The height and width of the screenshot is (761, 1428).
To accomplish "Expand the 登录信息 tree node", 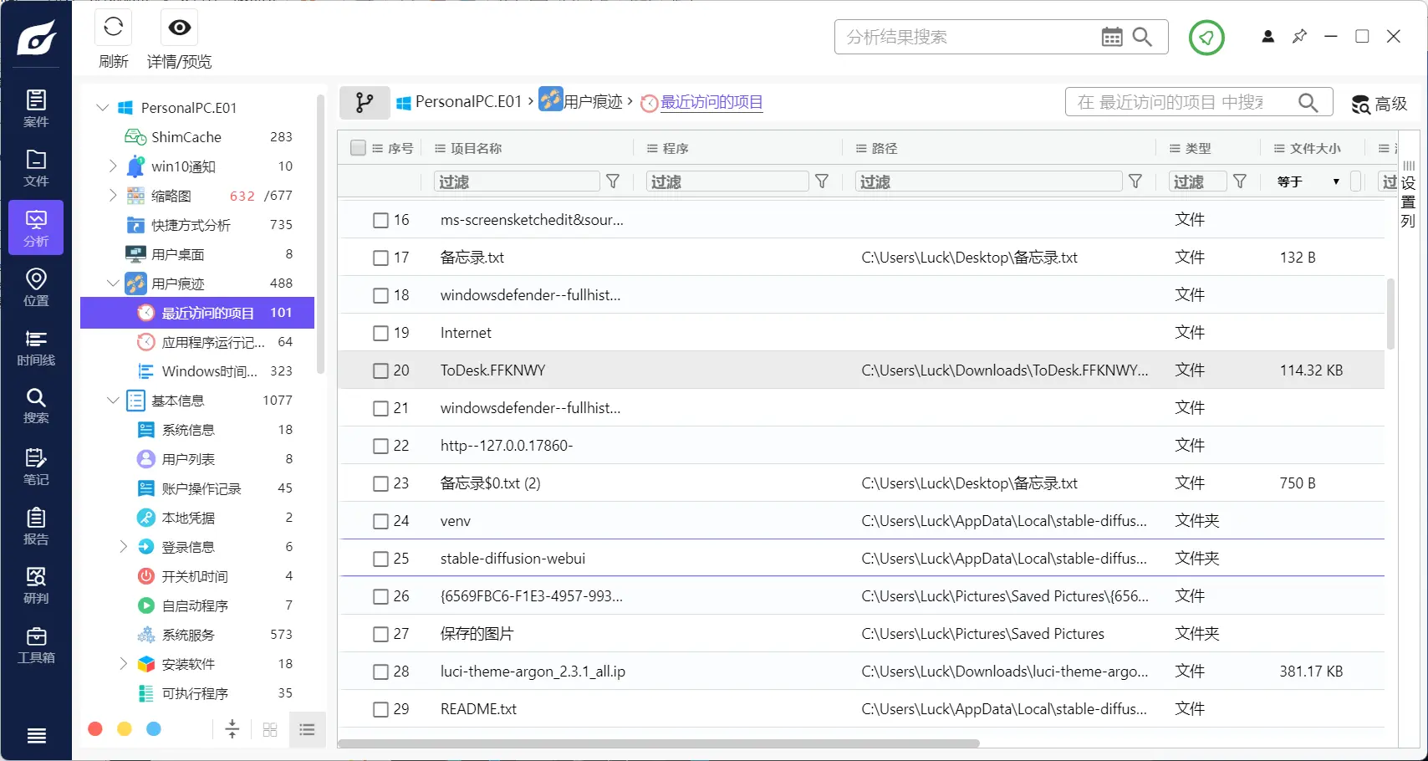I will 123,547.
